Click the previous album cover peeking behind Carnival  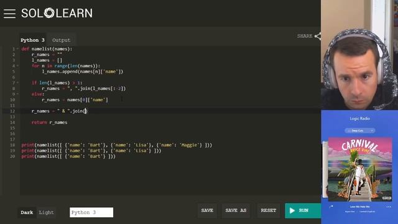325,169
